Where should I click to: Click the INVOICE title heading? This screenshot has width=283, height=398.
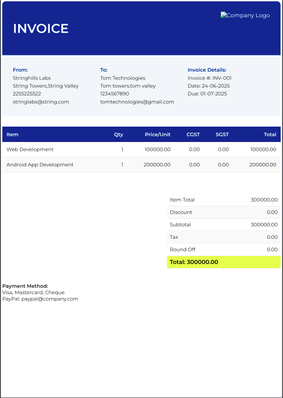click(x=41, y=28)
